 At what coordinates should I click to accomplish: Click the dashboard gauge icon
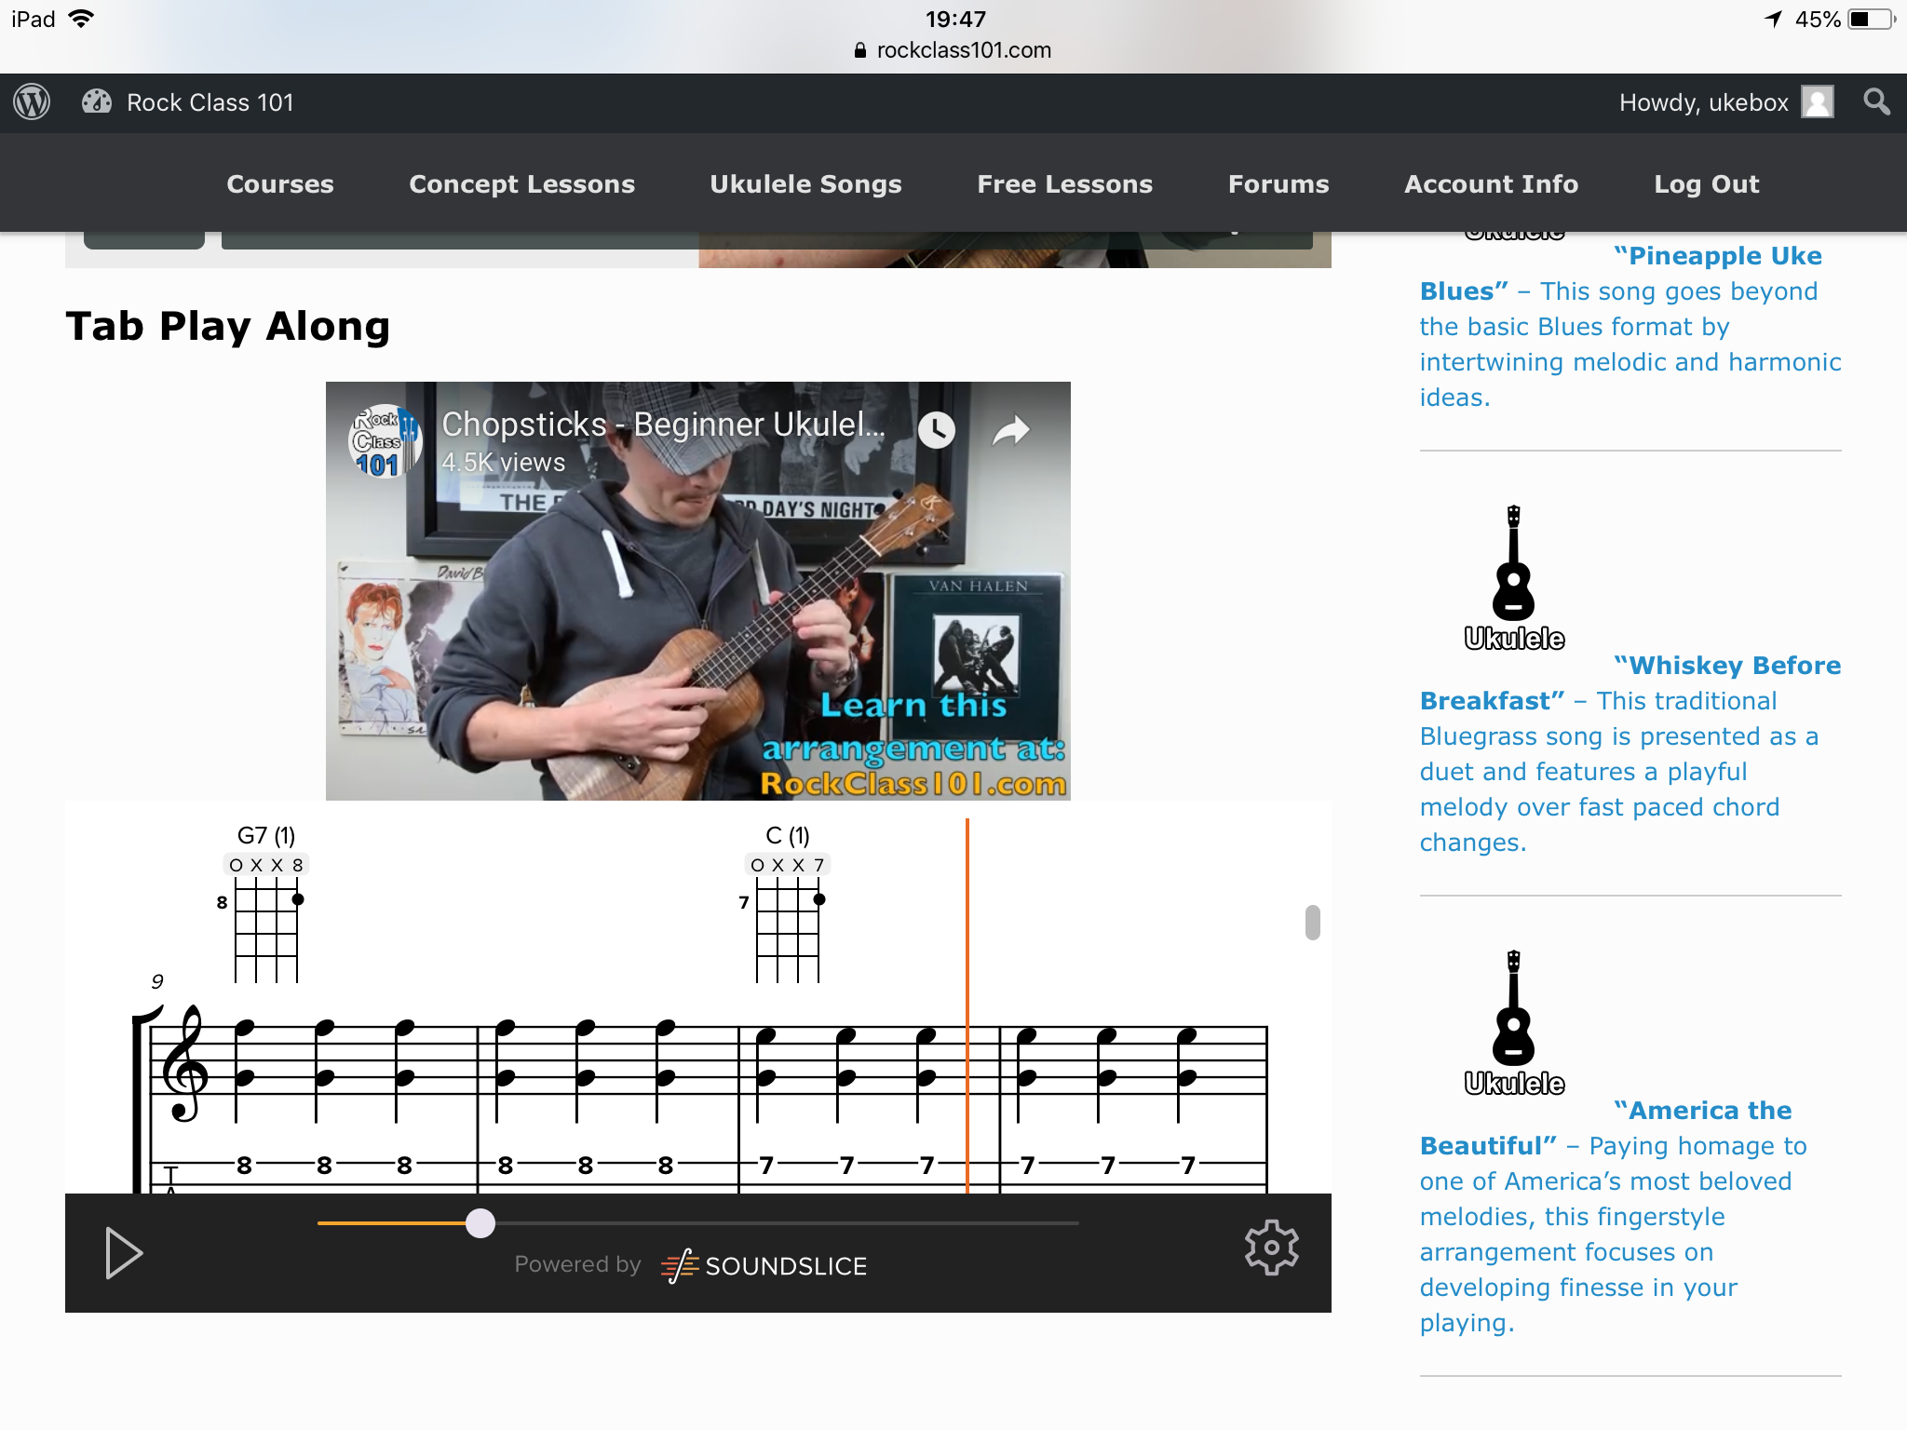pos(97,102)
